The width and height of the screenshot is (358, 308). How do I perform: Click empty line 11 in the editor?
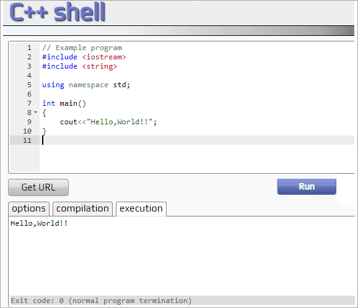coord(198,140)
